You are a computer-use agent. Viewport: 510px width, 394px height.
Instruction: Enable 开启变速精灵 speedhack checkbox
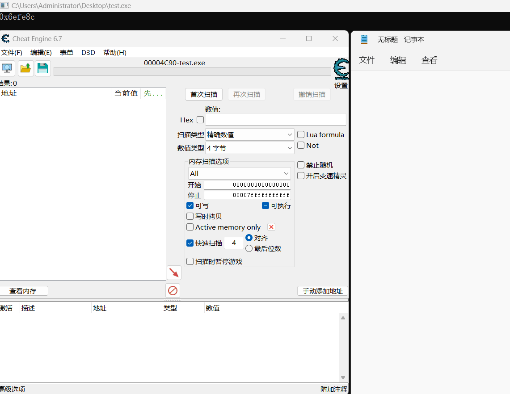301,176
